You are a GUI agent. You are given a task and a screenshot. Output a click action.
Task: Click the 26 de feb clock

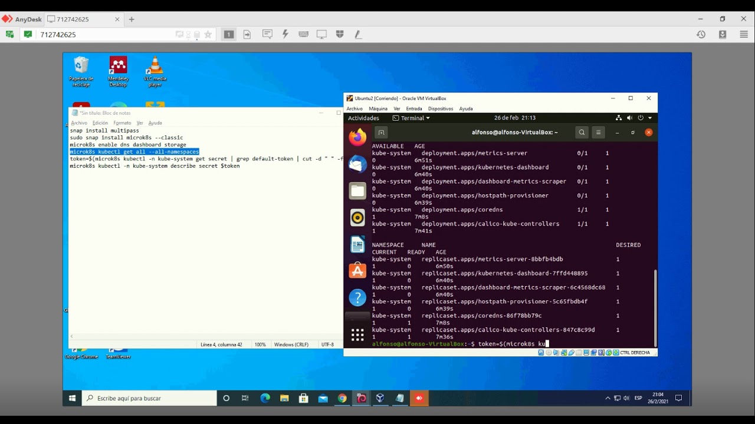(x=515, y=118)
